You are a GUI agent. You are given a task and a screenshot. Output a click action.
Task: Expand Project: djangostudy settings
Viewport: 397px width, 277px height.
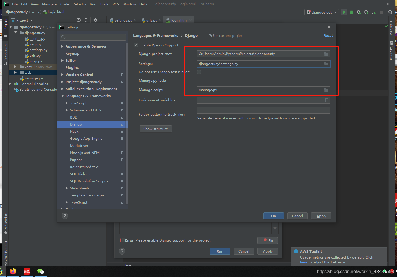(62, 82)
